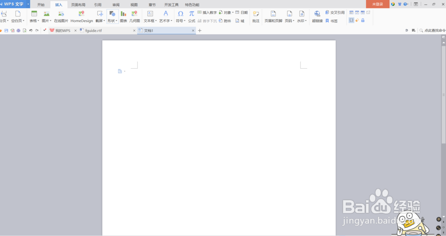This screenshot has height=236, width=446.
Task: Insert a text box (文本框)
Action: pyautogui.click(x=150, y=16)
